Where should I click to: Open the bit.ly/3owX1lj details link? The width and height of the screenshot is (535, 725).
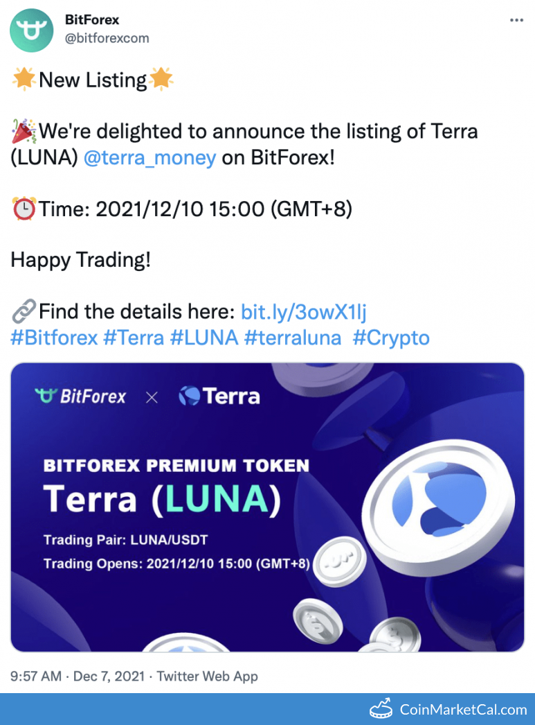click(x=304, y=311)
